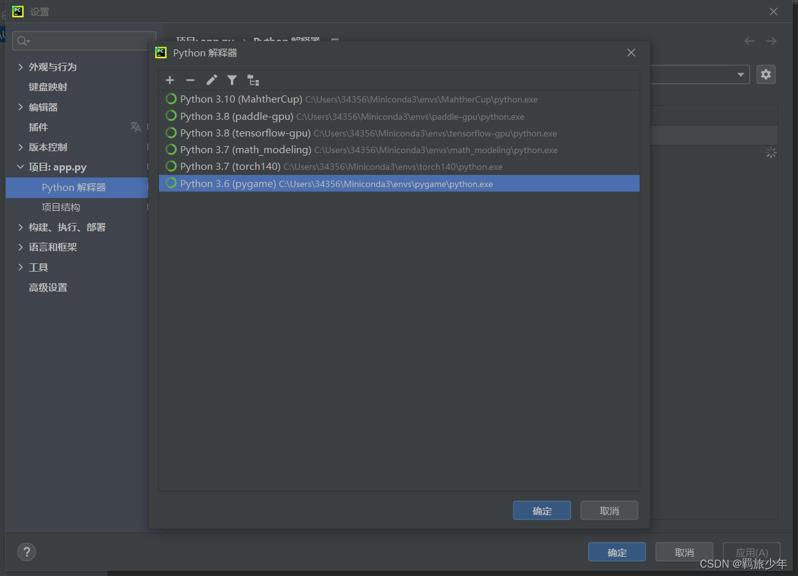Expand 版本控制 settings group

tap(21, 147)
